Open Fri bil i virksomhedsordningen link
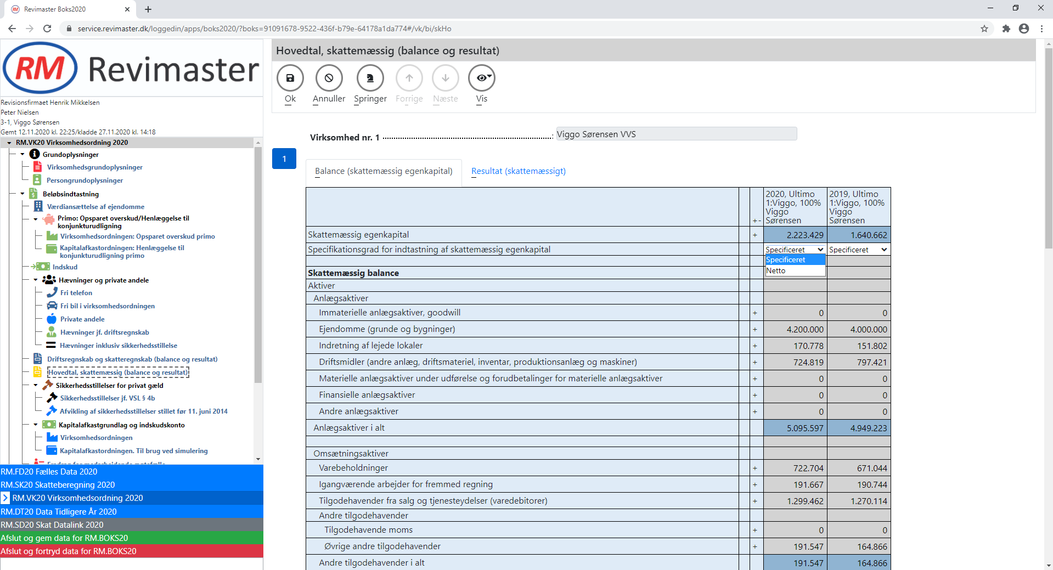This screenshot has height=570, width=1053. pos(107,306)
